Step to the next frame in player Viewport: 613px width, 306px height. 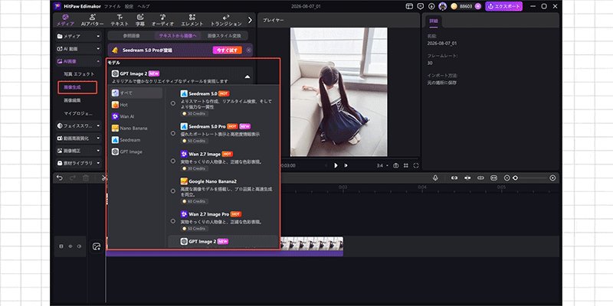pyautogui.click(x=346, y=165)
